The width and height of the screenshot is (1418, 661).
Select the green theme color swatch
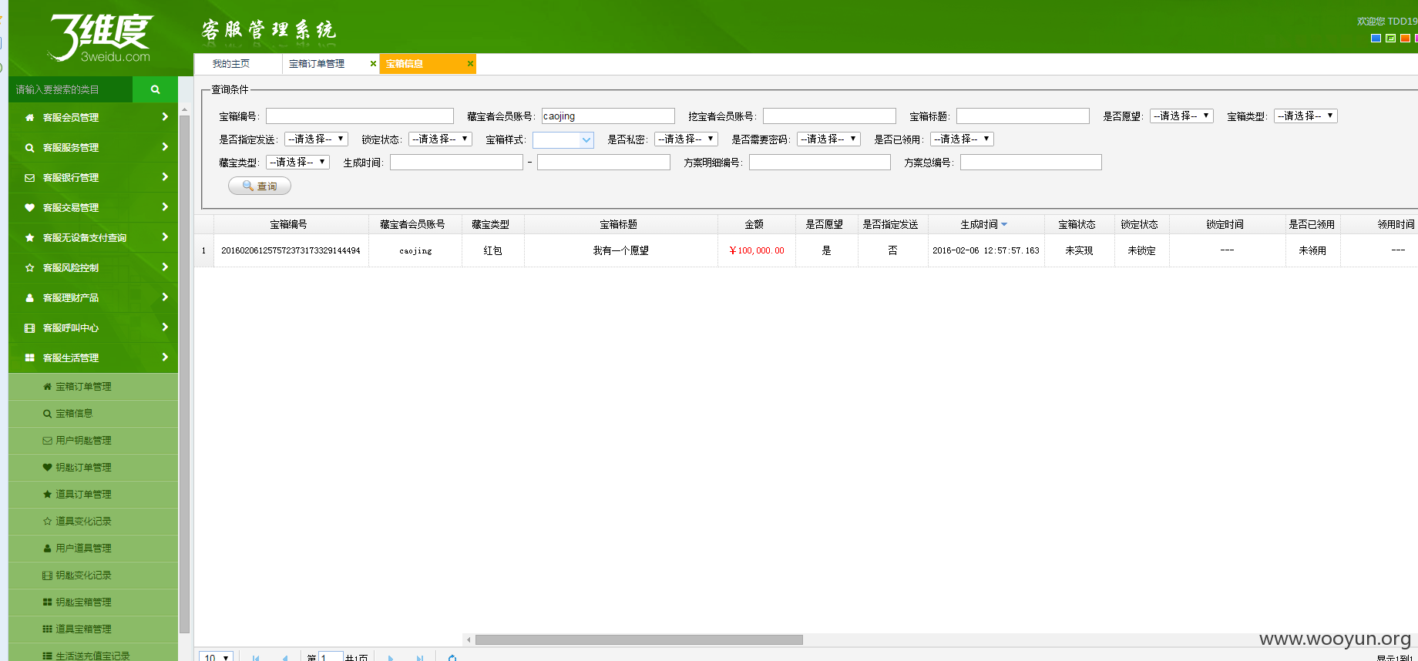point(1390,38)
